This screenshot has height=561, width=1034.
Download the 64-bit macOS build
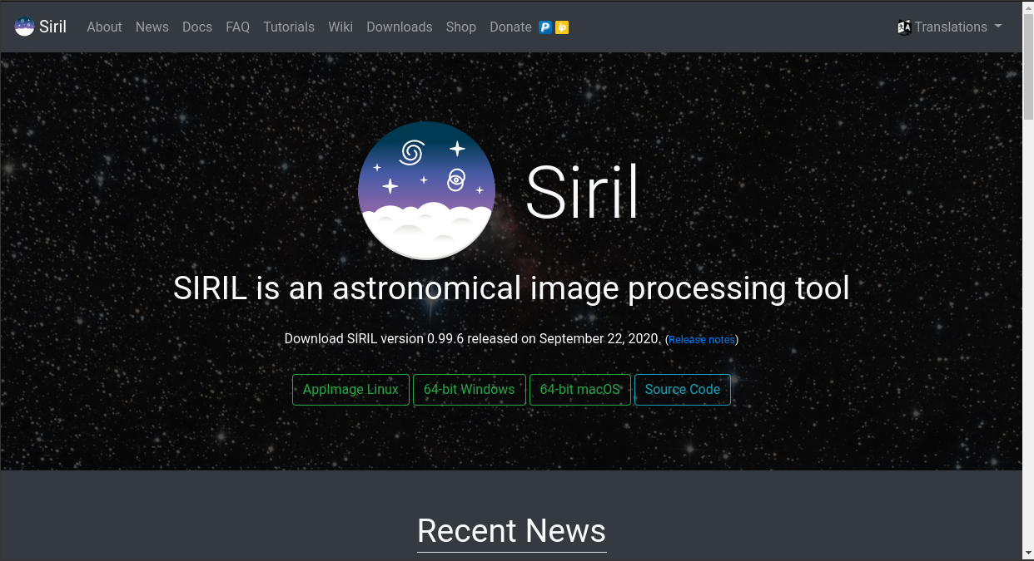(x=580, y=390)
